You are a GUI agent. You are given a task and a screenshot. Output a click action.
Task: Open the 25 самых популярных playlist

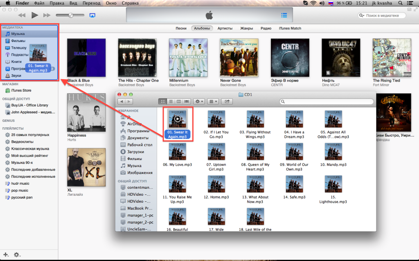click(29, 135)
